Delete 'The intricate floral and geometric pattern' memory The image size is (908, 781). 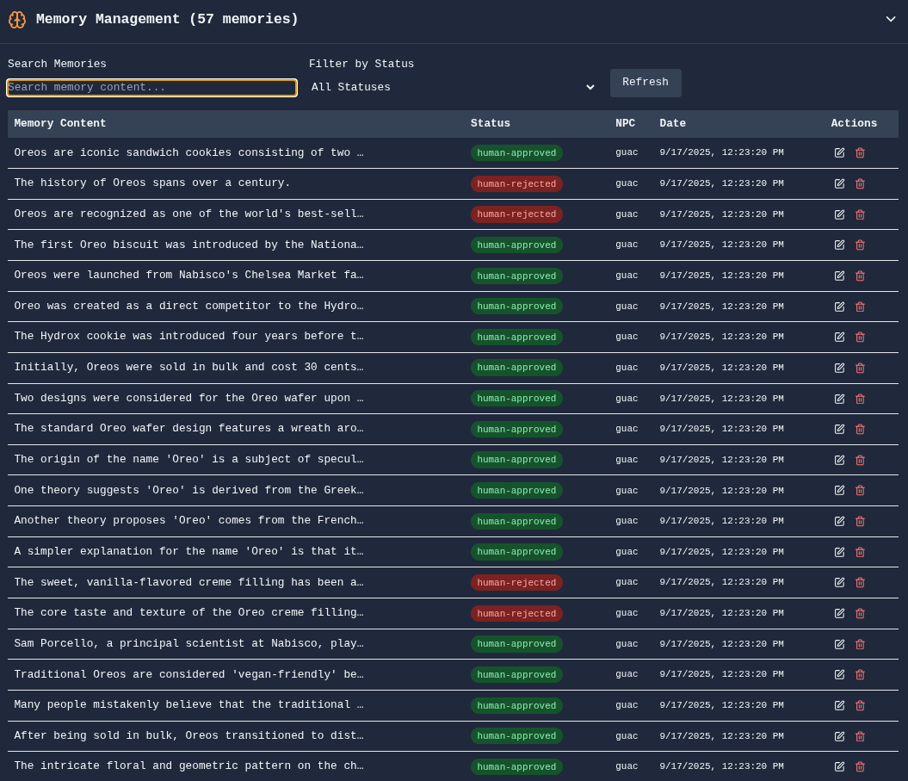860,767
